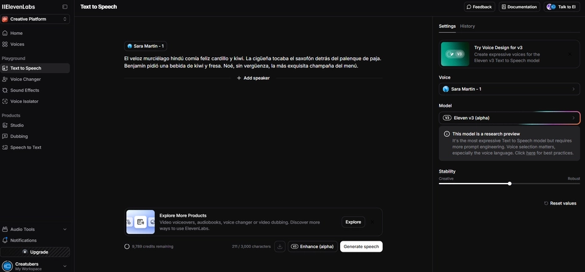585x272 pixels.
Task: Switch to the History tab
Action: [468, 26]
